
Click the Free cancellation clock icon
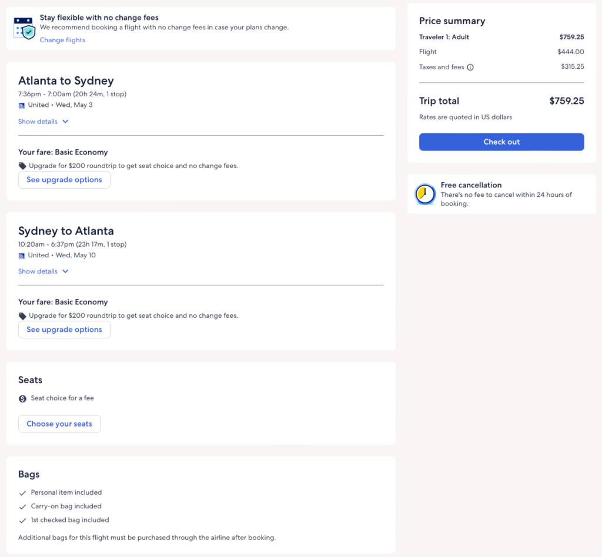425,194
